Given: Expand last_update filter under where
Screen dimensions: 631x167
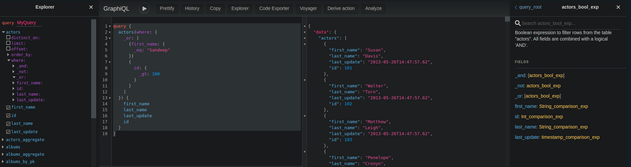Looking at the screenshot, I should 14,100.
